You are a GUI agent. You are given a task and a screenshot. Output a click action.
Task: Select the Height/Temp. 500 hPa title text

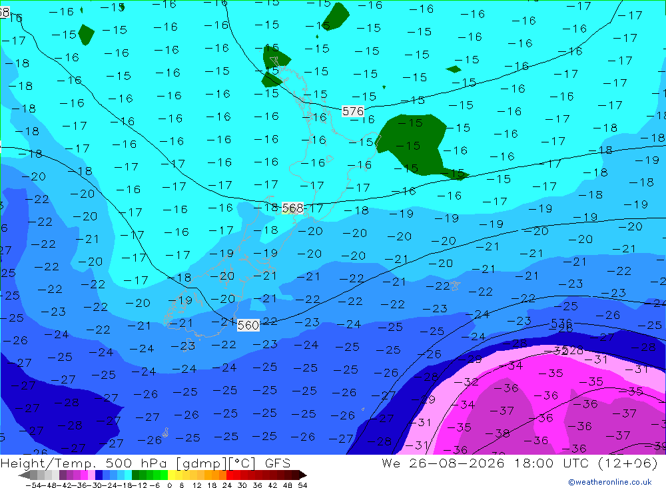coord(145,463)
